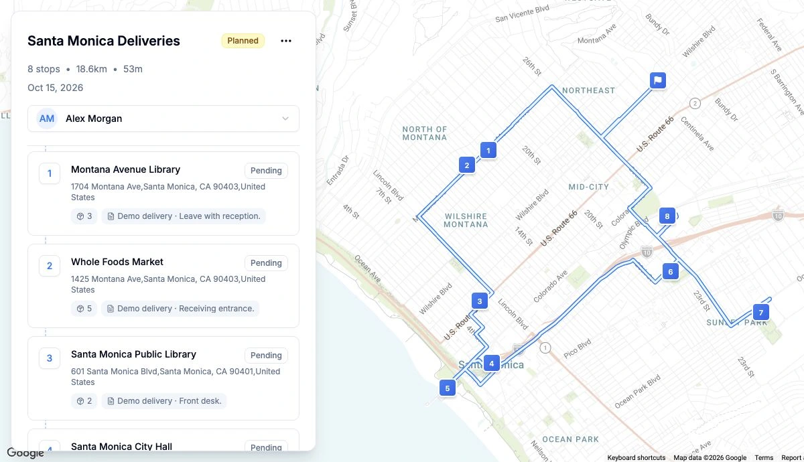Click Pending status of Santa Monica City Hall

click(266, 447)
